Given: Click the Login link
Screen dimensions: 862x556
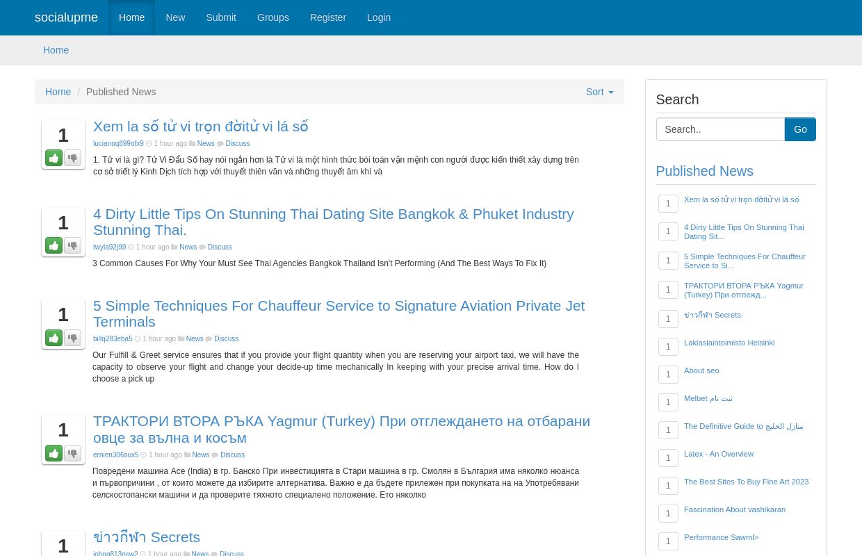Looking at the screenshot, I should click(379, 17).
